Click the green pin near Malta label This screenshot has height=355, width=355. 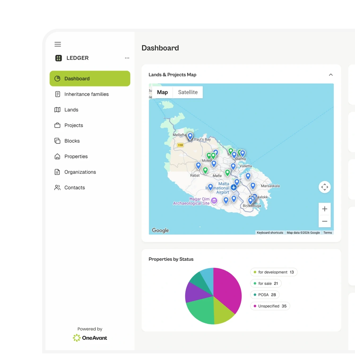[x=227, y=173]
